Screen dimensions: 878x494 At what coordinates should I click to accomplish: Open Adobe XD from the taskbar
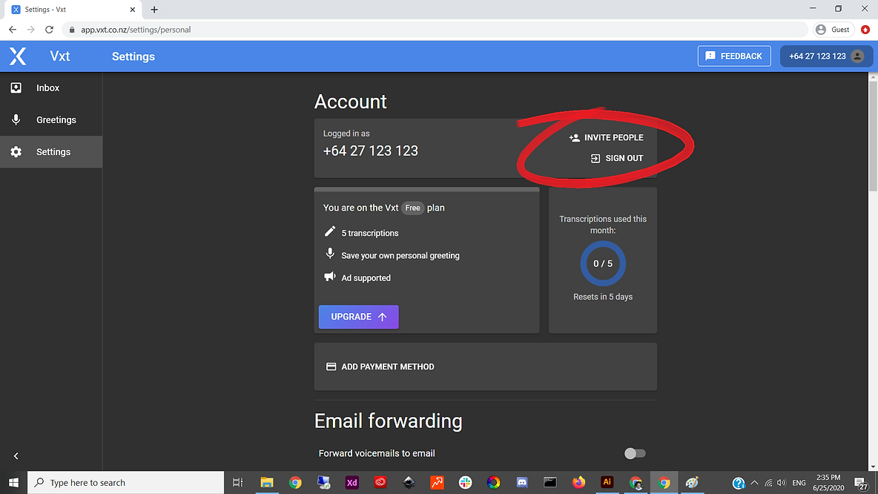pos(351,482)
